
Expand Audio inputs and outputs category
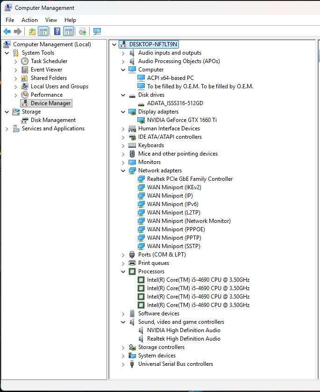pos(123,53)
